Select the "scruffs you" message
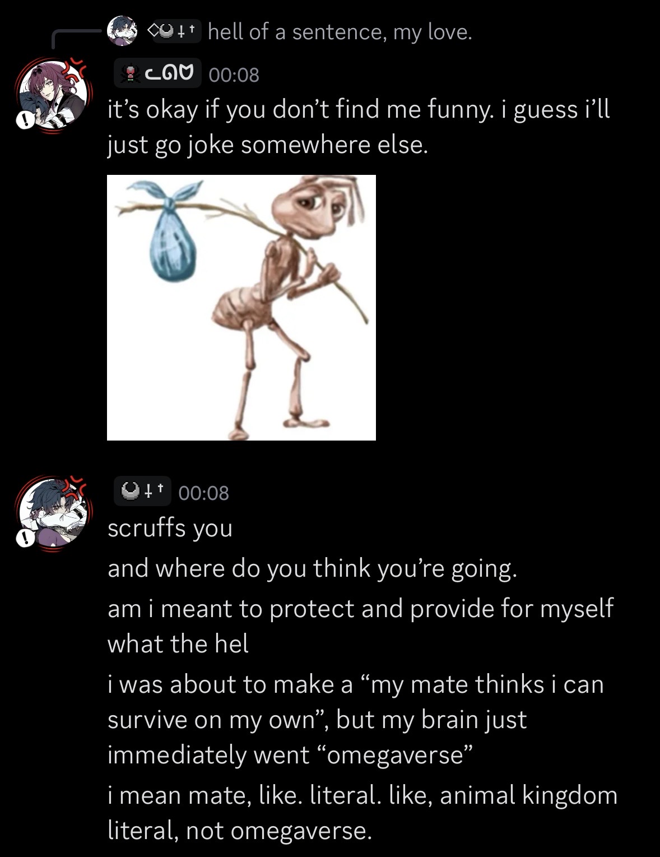Screen dimensions: 660x857 point(170,528)
